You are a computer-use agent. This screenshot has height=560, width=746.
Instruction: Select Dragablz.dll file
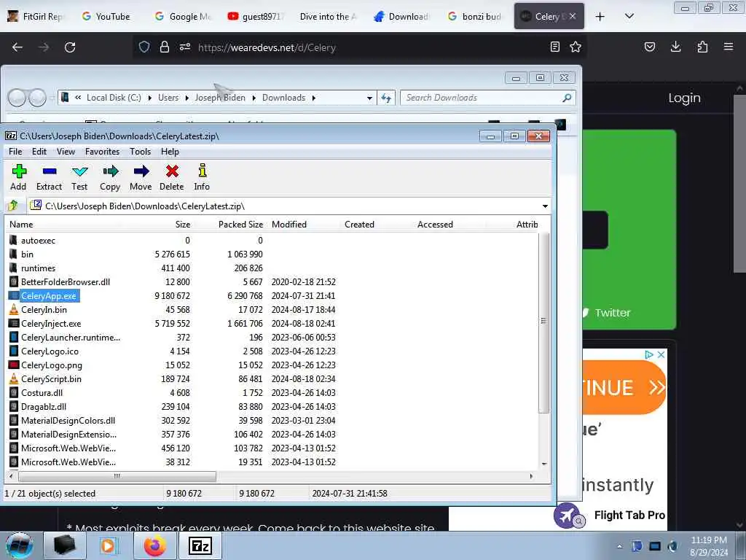tap(43, 407)
